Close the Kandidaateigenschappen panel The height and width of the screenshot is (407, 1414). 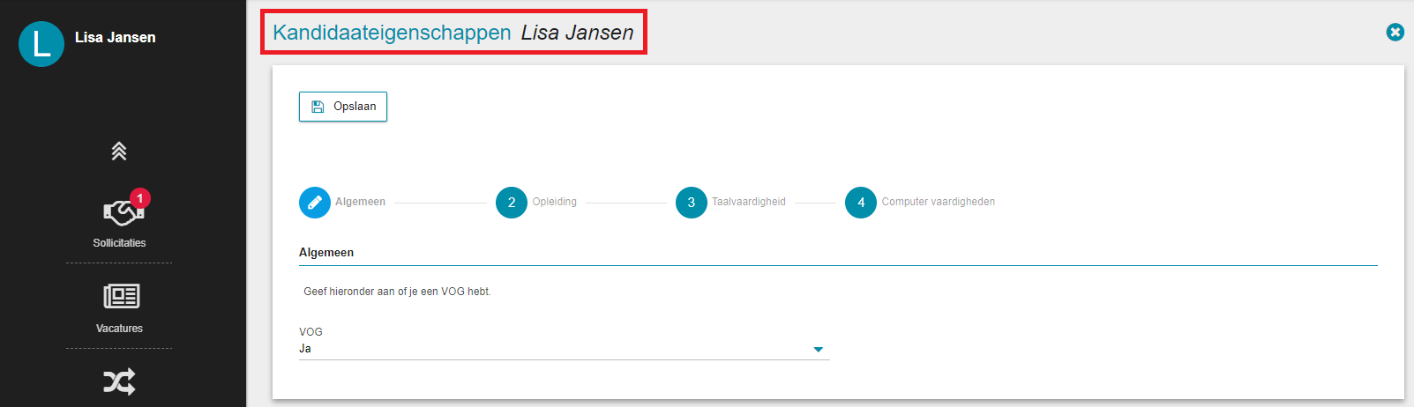[1395, 32]
